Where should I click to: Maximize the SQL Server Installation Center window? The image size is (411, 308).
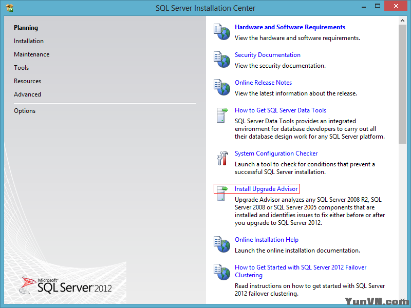[378, 6]
